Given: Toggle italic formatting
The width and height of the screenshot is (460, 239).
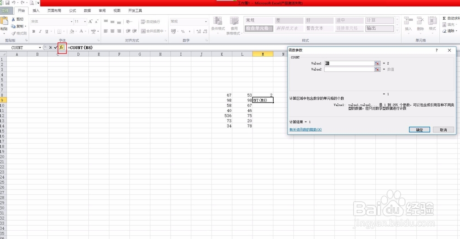Looking at the screenshot, I should [40, 31].
